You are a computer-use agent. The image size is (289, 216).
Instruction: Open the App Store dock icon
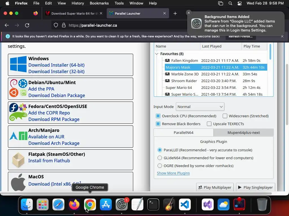pos(106,204)
